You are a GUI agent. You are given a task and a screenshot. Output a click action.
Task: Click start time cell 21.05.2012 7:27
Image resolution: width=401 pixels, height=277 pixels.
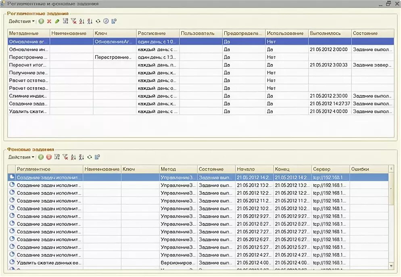click(254, 232)
